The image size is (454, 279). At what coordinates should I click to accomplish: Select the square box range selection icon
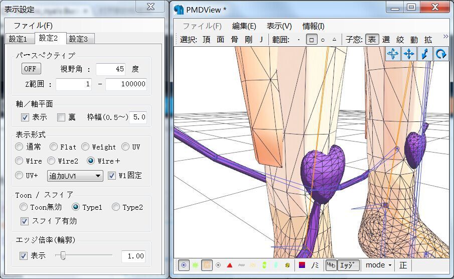tap(311, 40)
